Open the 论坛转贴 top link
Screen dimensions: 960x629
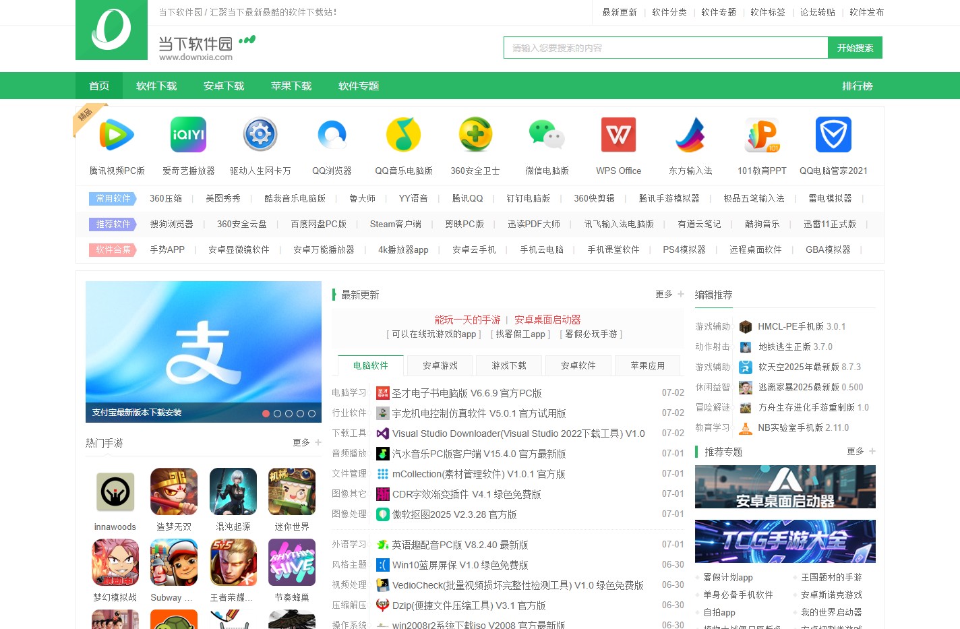(x=818, y=12)
